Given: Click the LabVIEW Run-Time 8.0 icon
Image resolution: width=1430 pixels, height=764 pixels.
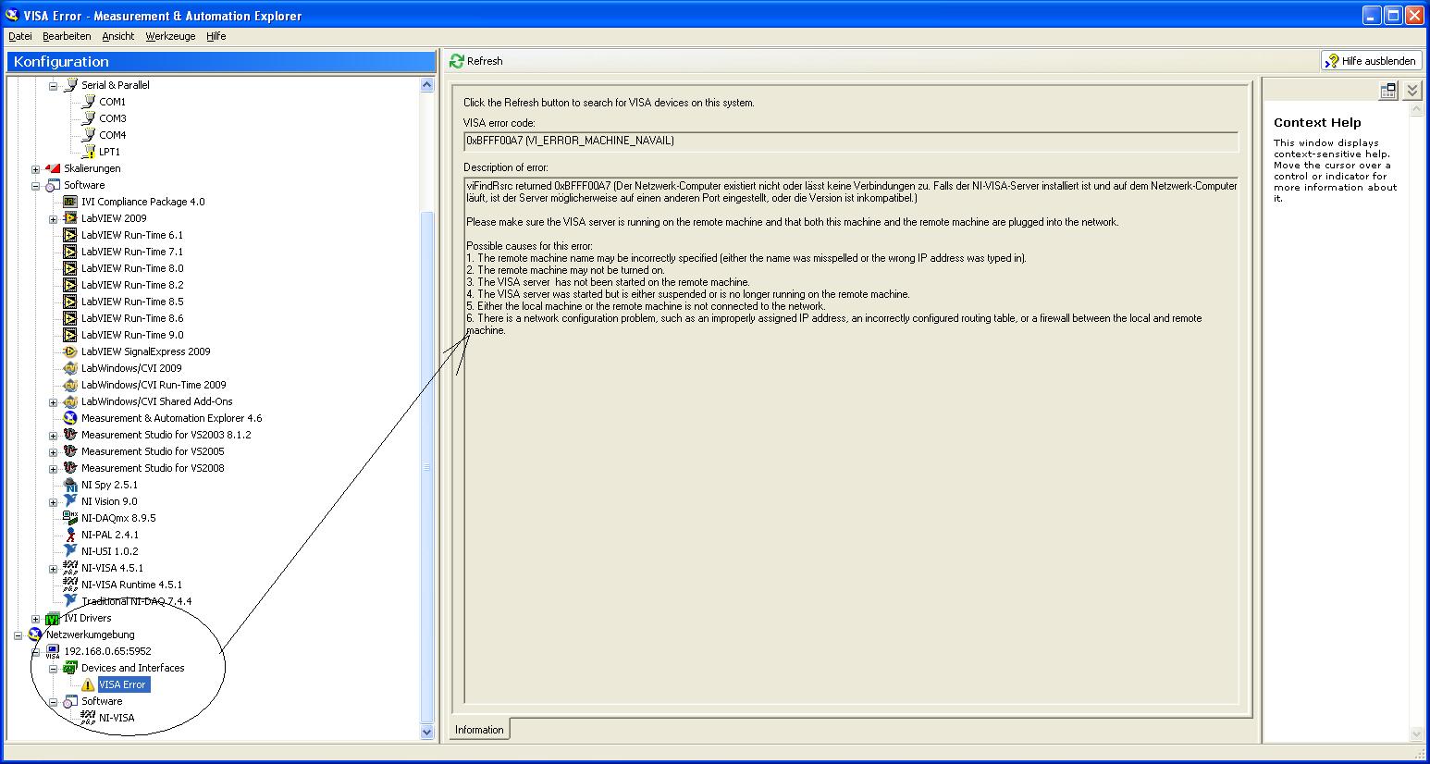Looking at the screenshot, I should (x=71, y=268).
